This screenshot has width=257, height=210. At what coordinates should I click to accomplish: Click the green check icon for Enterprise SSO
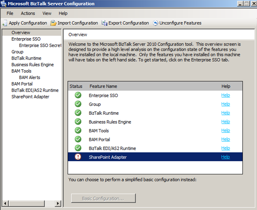pos(78,95)
